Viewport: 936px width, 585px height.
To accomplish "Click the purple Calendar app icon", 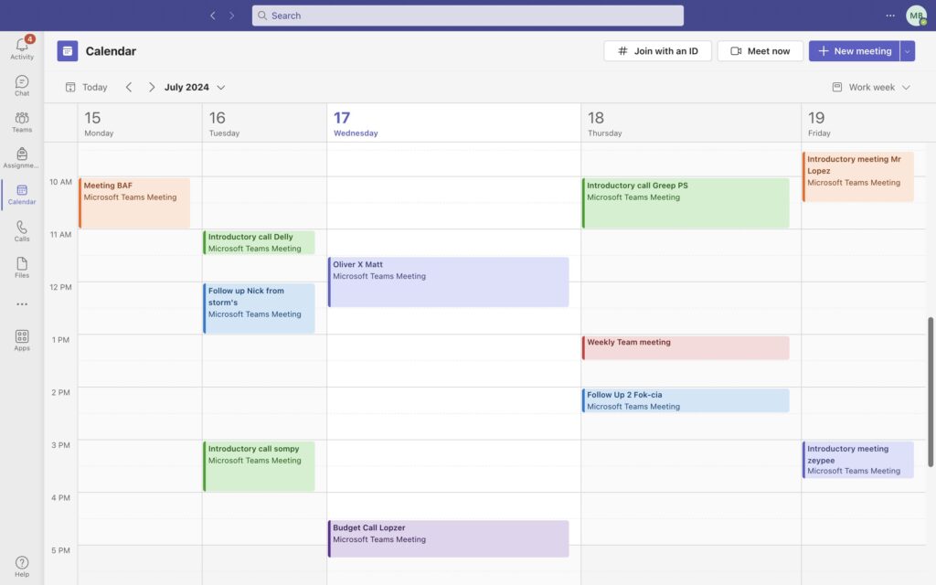I will 68,51.
